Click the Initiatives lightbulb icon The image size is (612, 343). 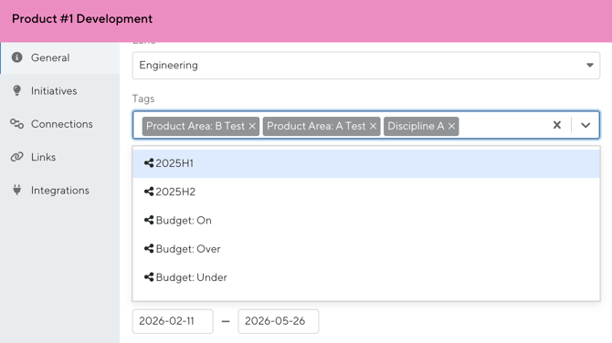click(x=16, y=90)
